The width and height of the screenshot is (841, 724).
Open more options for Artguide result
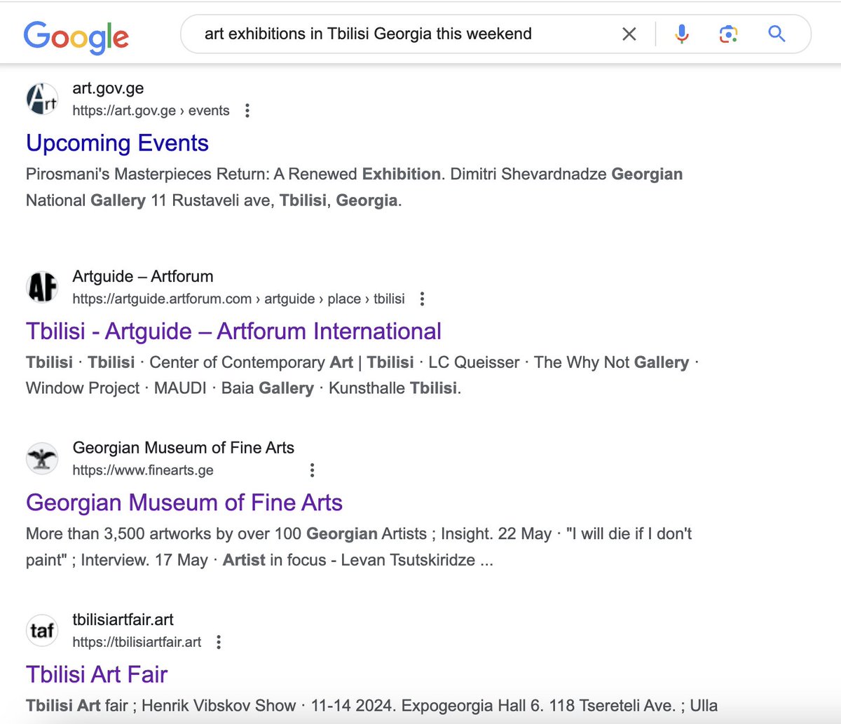pyautogui.click(x=422, y=299)
